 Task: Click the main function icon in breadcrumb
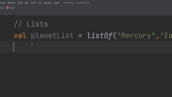(7, 8)
